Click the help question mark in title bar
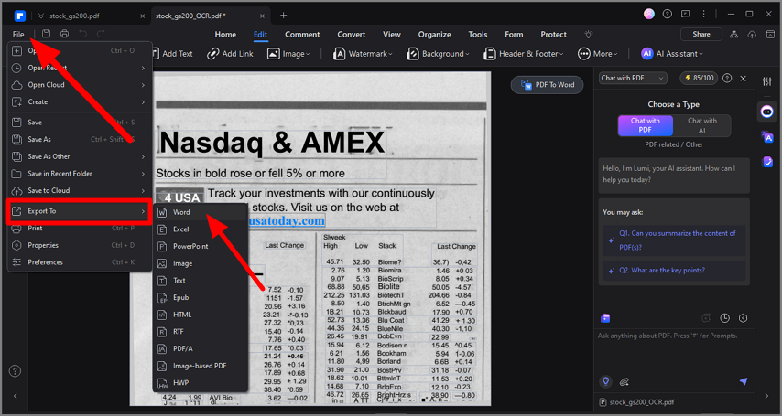 click(668, 14)
